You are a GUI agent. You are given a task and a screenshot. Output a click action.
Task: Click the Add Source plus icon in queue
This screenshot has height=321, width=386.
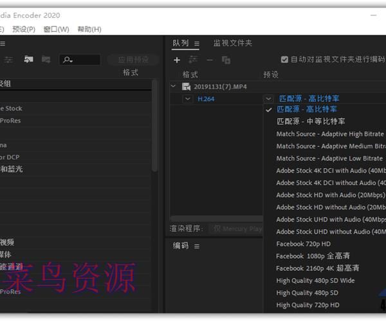(177, 60)
